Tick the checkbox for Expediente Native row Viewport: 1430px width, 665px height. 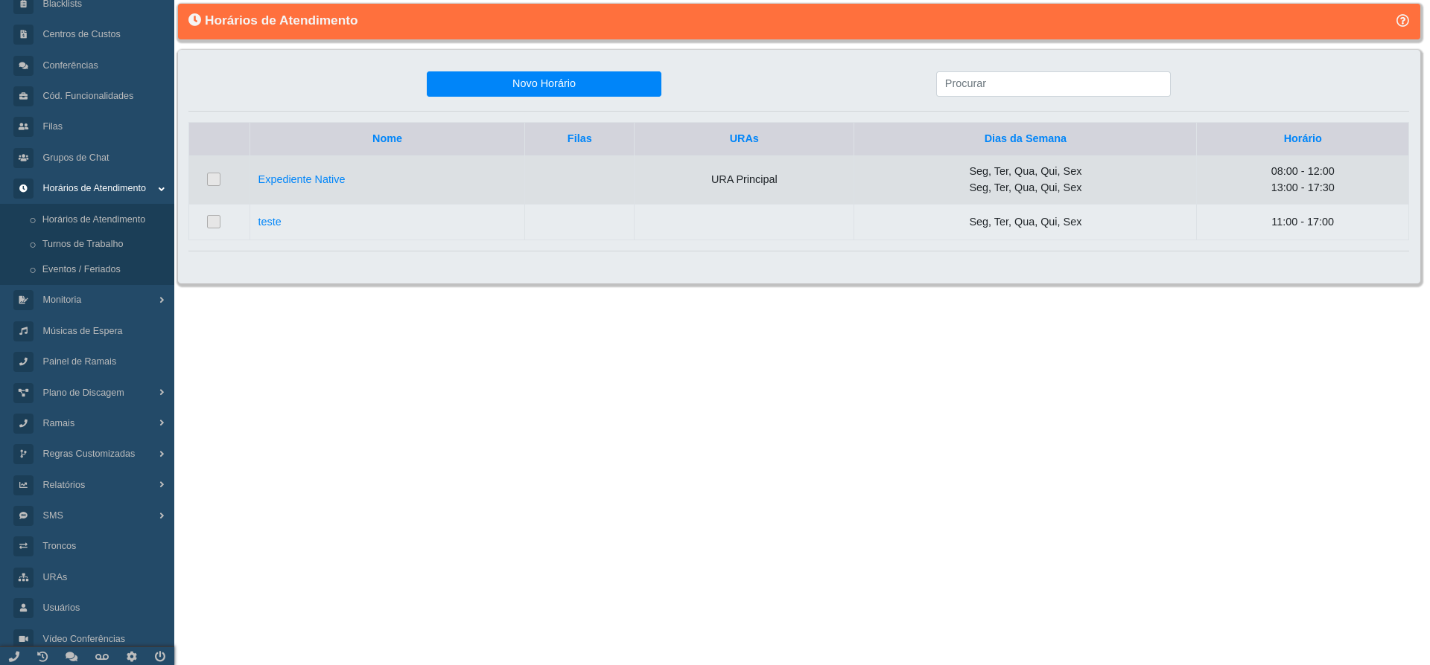pos(214,179)
